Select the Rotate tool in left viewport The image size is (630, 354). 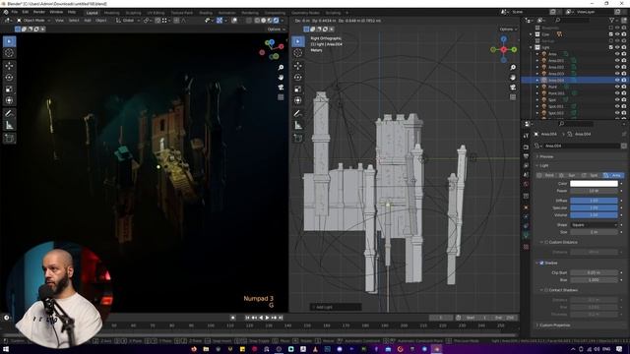(x=9, y=77)
